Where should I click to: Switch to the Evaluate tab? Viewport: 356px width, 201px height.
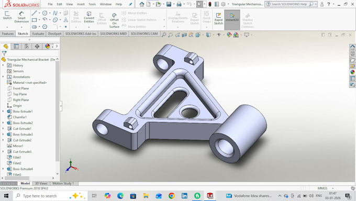(x=38, y=33)
